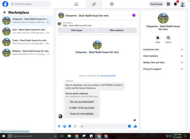Send quick response 'Yes, are you interested?'
The image size is (190, 139).
click(x=82, y=102)
